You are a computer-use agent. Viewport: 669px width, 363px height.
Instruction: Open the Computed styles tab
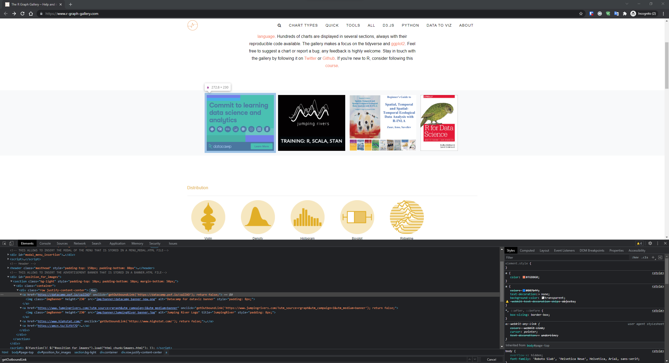527,250
